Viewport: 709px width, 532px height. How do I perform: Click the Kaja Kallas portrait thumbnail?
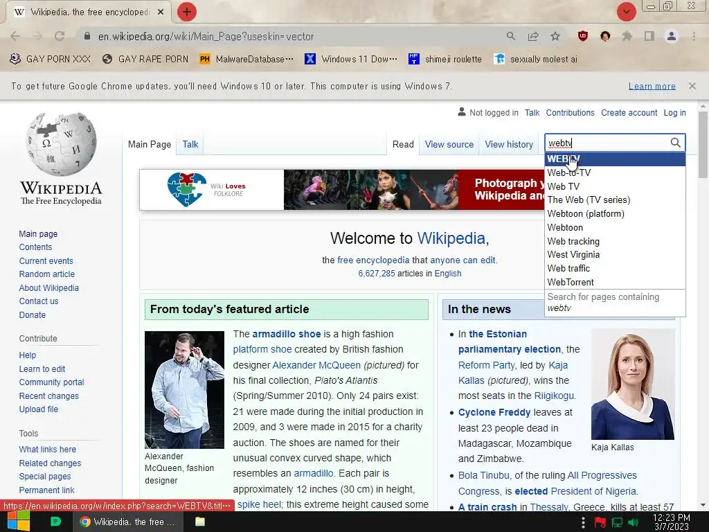(633, 384)
